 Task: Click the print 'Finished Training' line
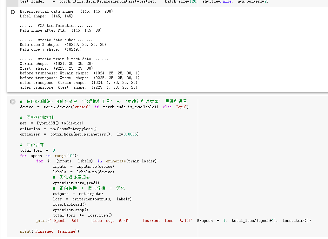coord(50,231)
